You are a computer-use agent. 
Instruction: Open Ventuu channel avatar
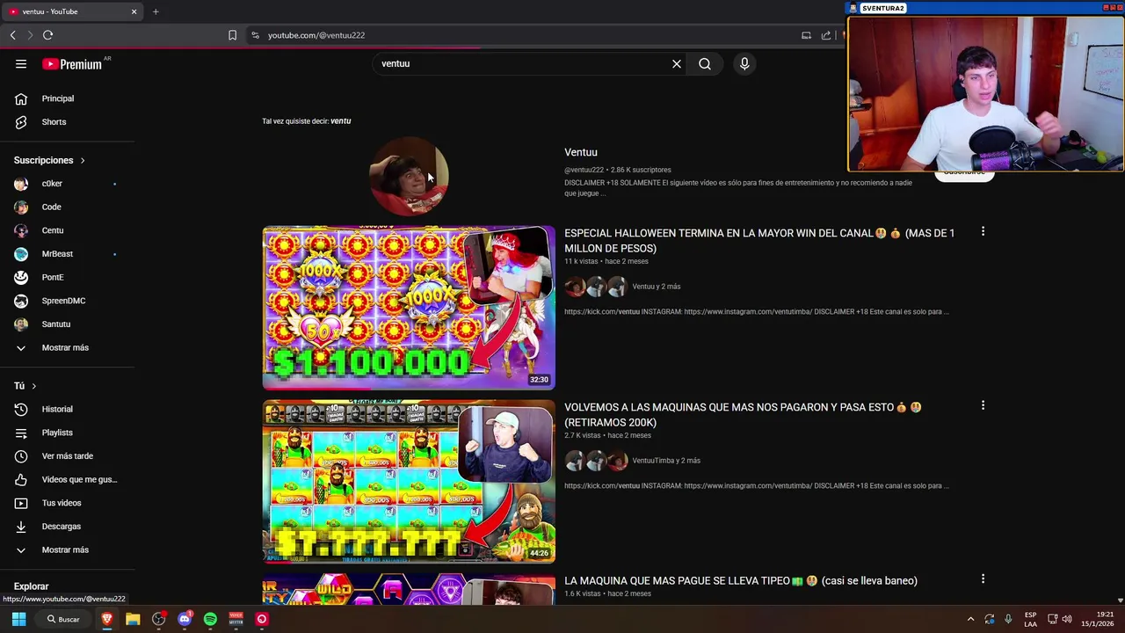click(409, 177)
